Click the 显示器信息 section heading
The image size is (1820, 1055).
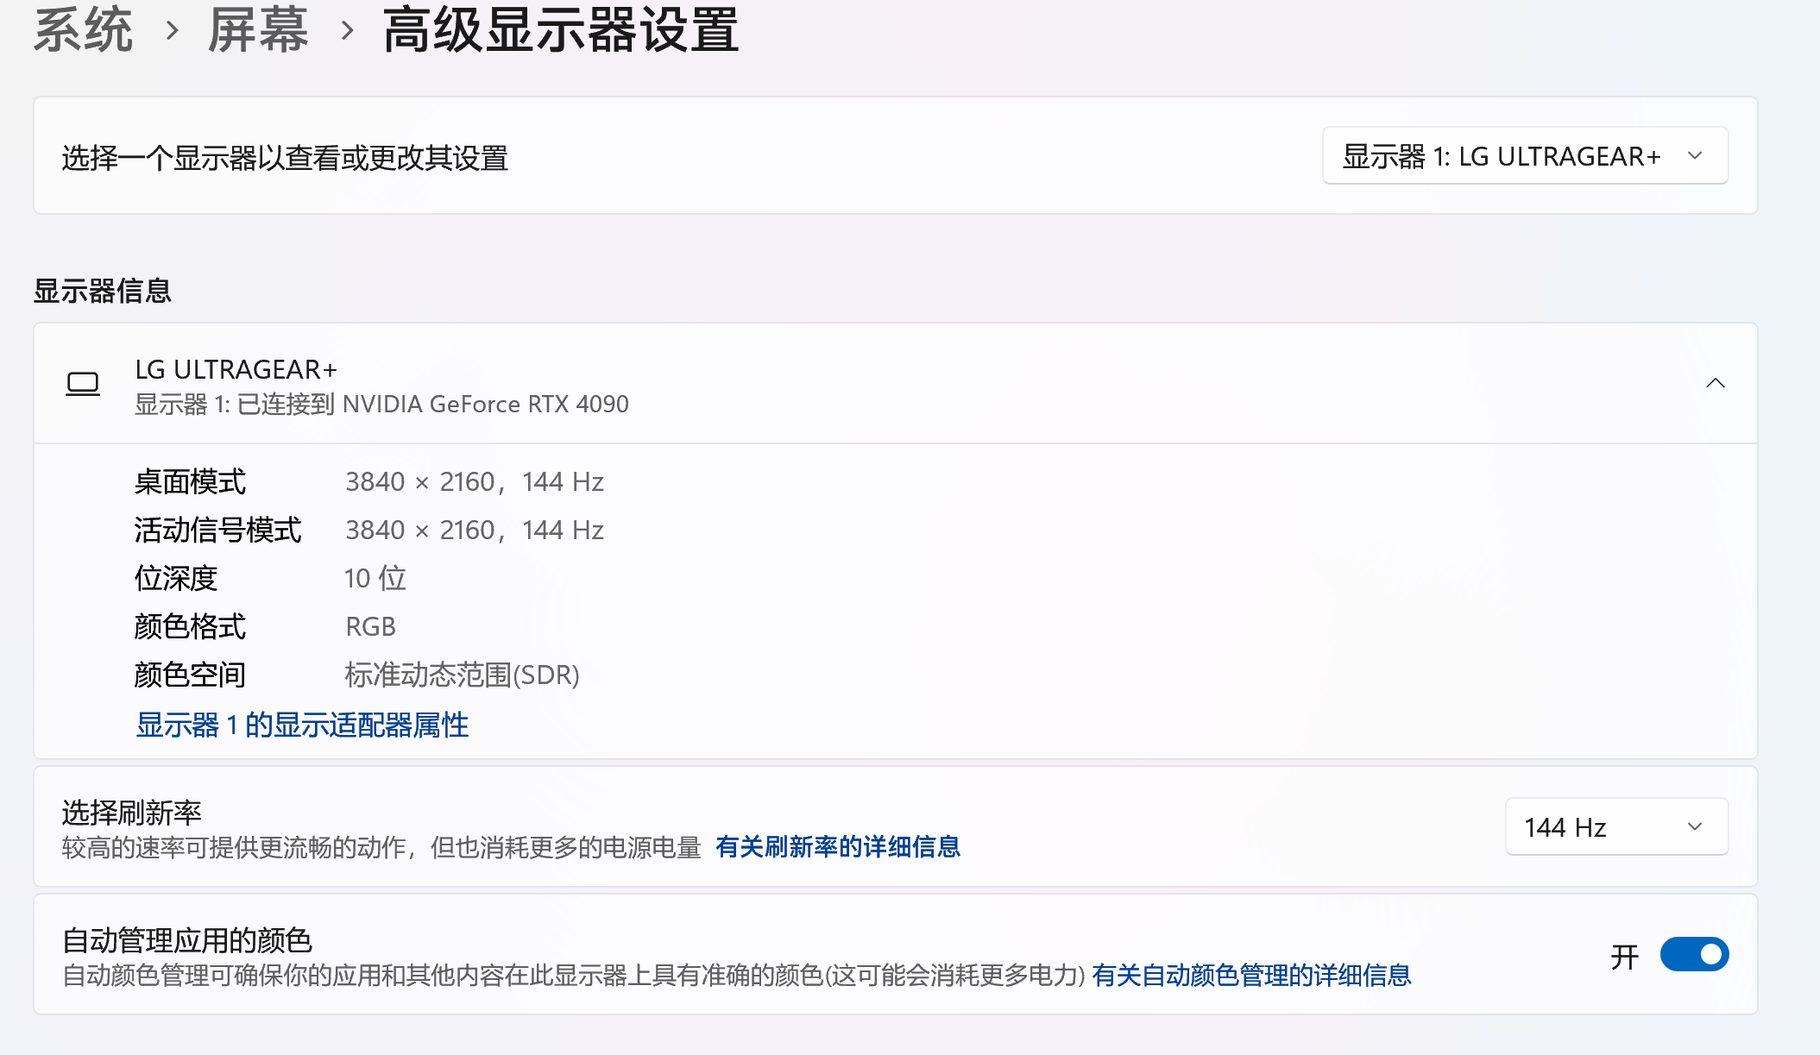point(103,291)
